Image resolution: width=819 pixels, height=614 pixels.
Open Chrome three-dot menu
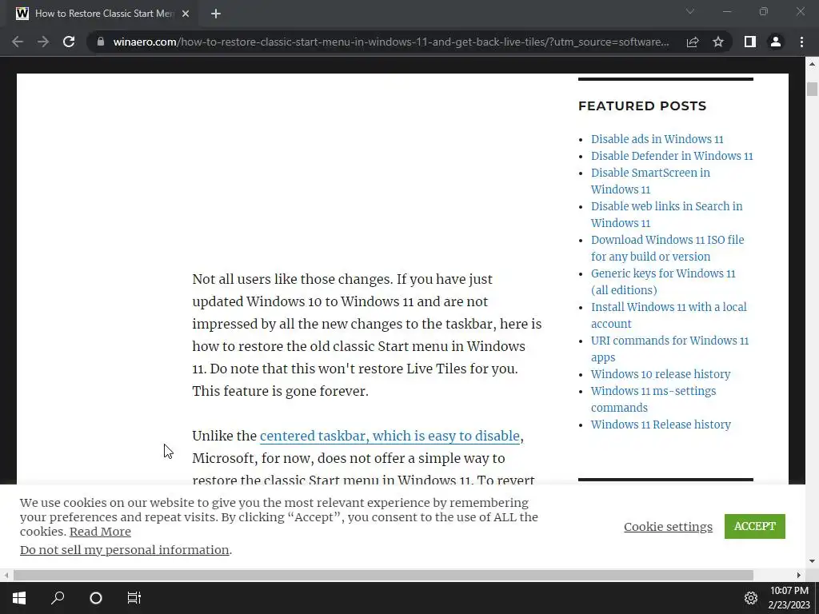pos(801,42)
